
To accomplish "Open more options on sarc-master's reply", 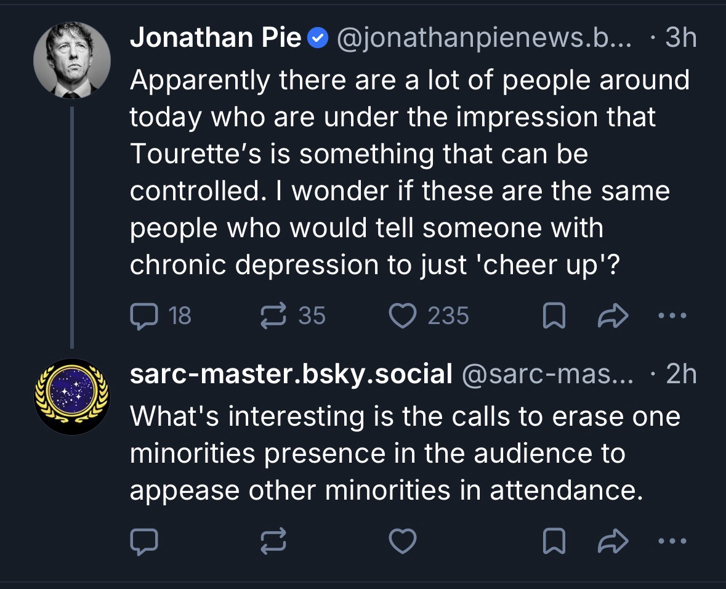I will 671,541.
